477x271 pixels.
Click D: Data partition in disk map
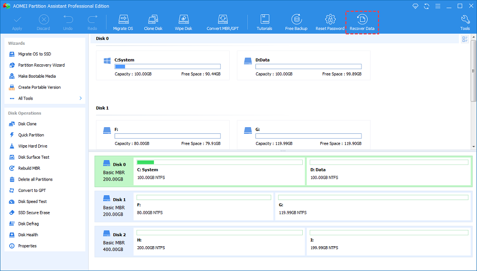point(389,171)
